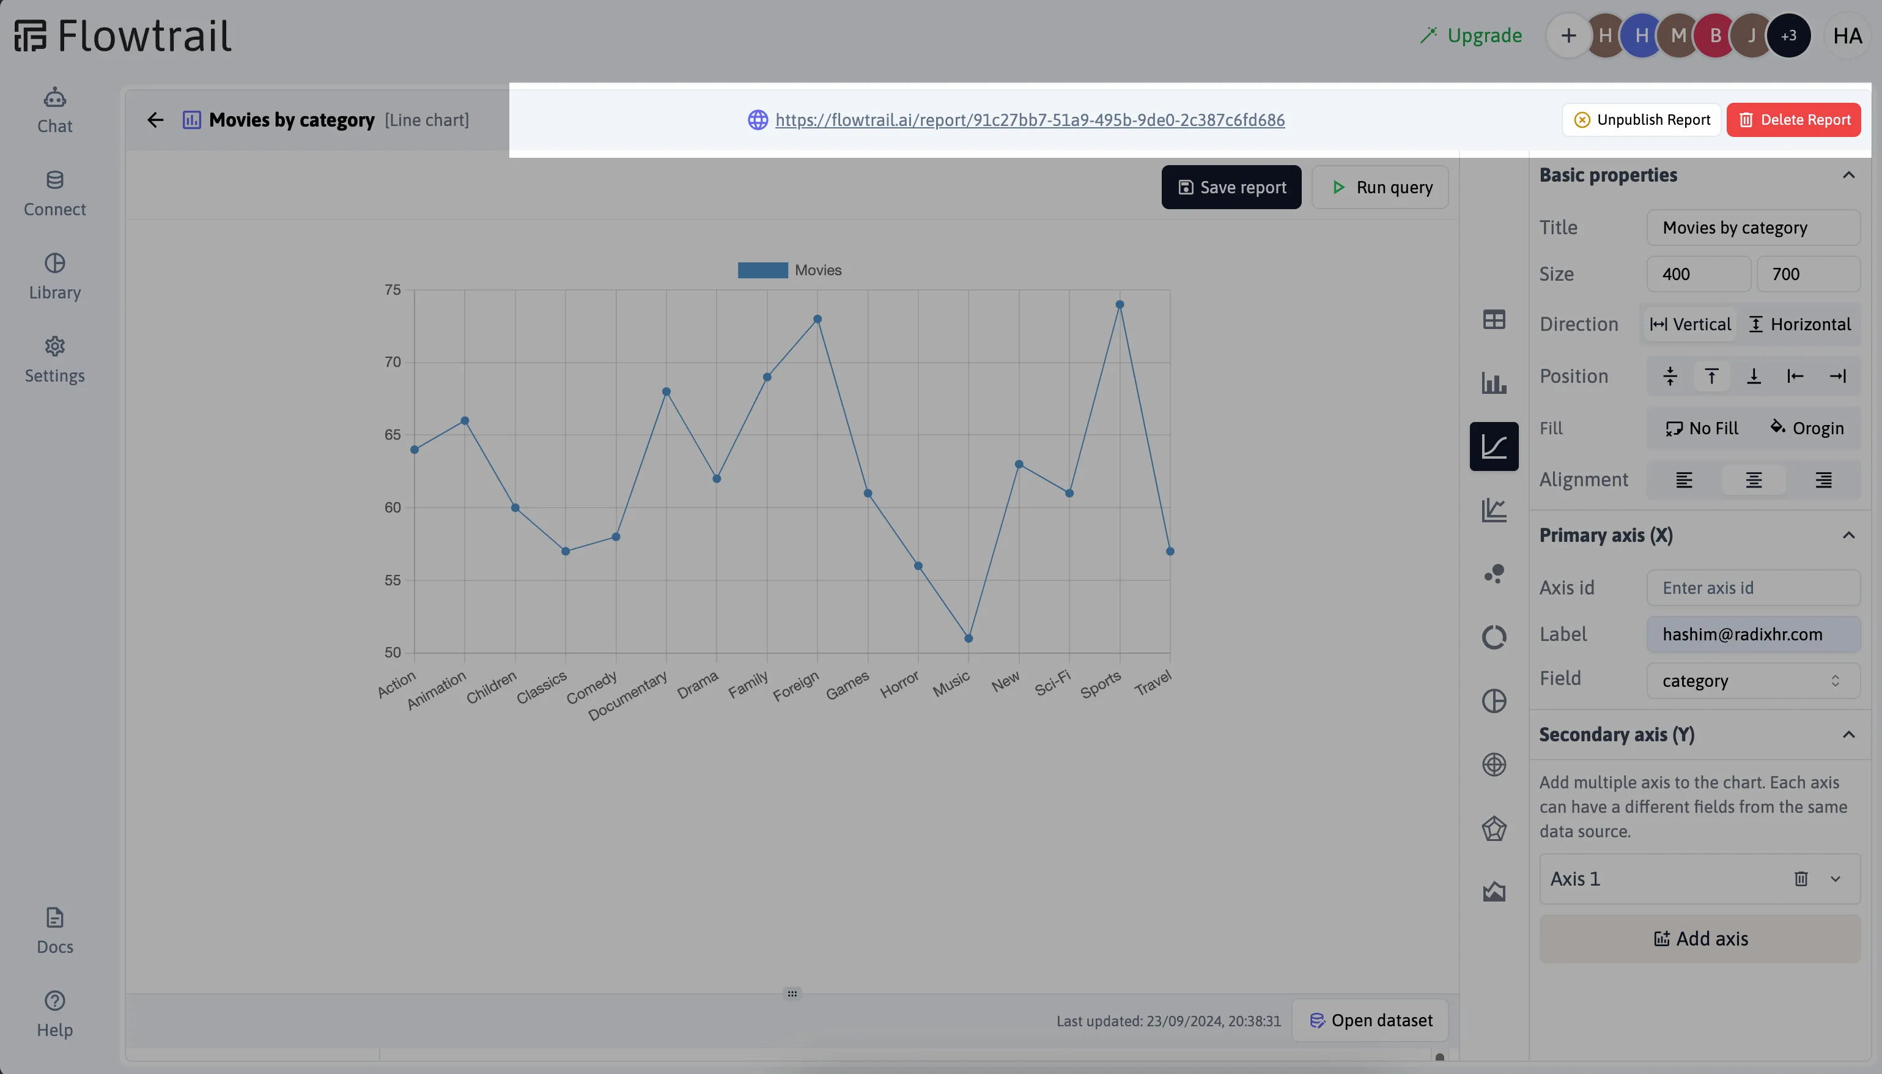Click the 'Movies by category' title

[291, 119]
